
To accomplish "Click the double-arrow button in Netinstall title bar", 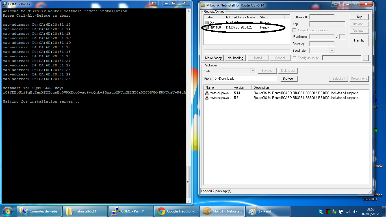I will tap(335, 4).
